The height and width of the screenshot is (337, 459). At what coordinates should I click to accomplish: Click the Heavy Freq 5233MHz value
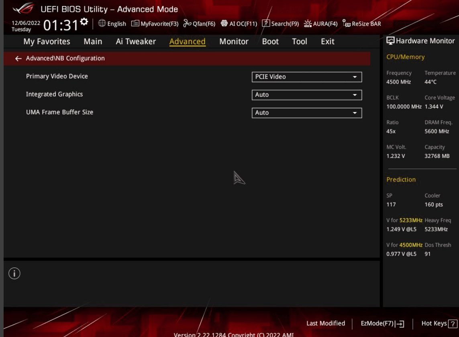436,229
